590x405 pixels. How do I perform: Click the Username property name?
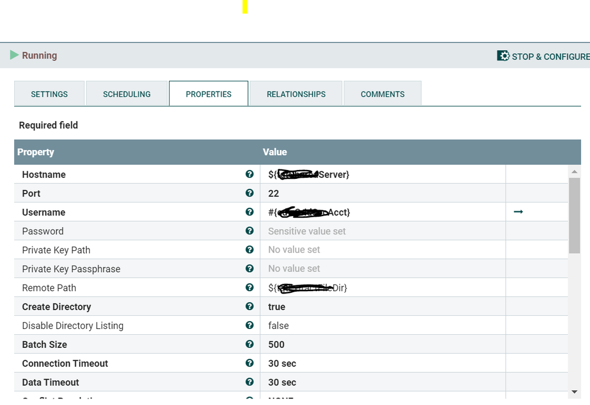click(x=44, y=212)
